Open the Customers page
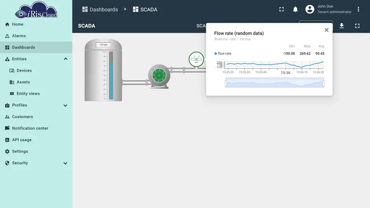The height and width of the screenshot is (208, 370). pyautogui.click(x=36, y=117)
